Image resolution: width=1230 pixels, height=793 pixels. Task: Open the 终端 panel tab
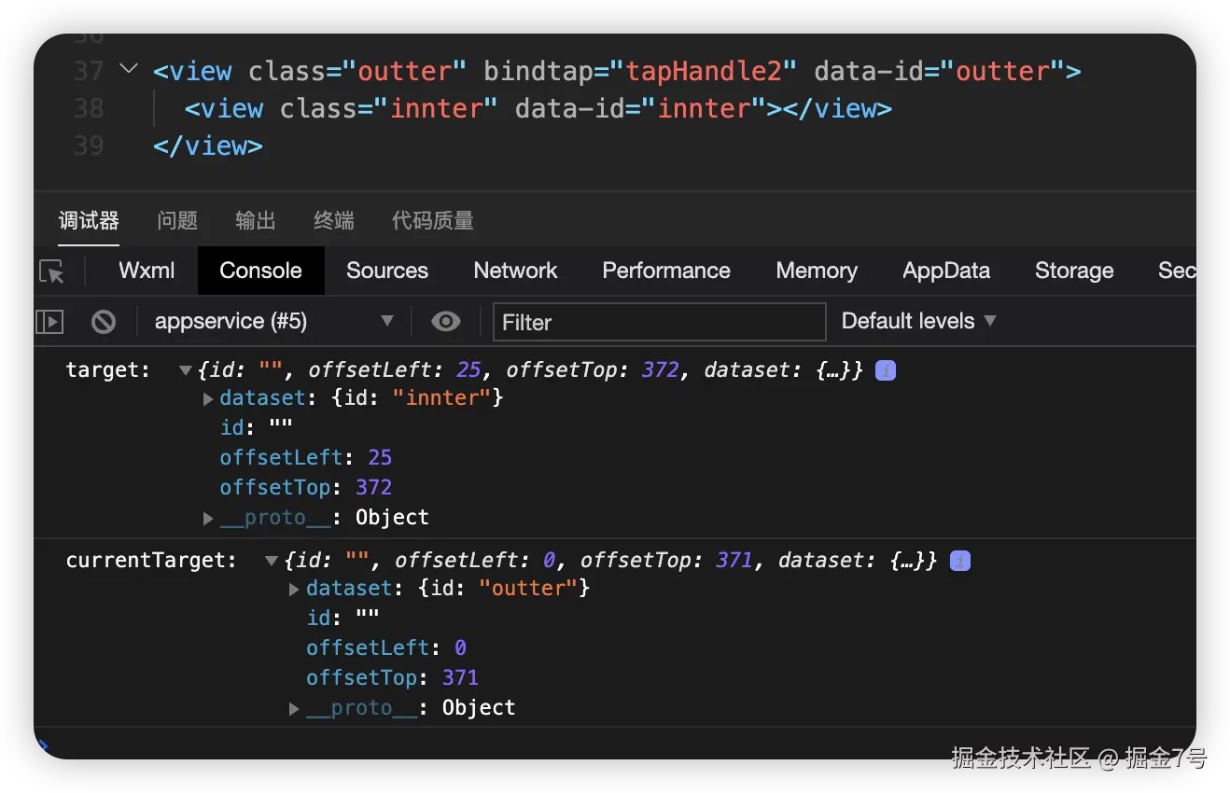(x=334, y=220)
